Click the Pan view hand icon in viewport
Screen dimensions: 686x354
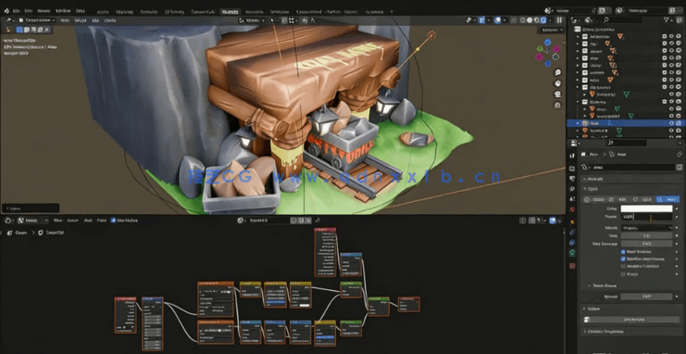pos(558,82)
